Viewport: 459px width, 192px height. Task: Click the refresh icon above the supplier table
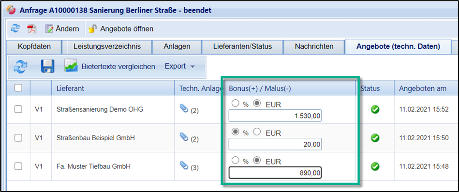tap(20, 66)
